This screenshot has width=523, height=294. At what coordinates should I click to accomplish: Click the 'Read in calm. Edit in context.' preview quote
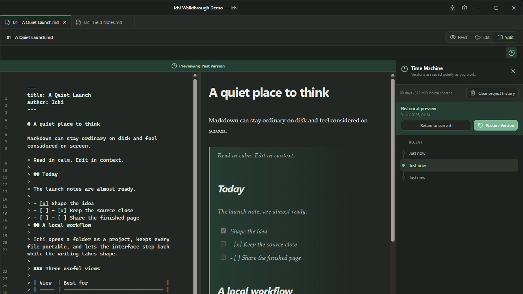[256, 156]
